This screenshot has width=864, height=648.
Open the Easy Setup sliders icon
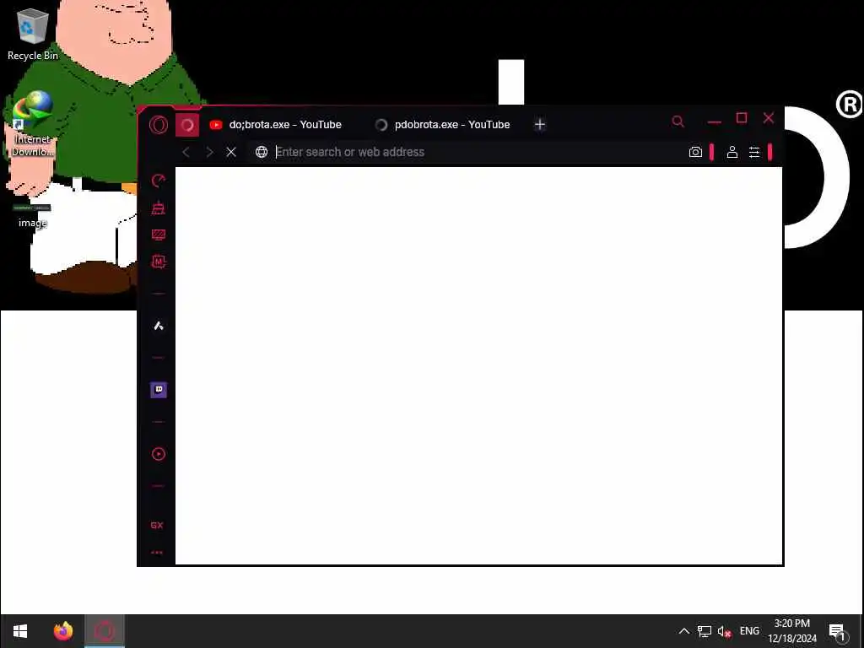click(754, 152)
